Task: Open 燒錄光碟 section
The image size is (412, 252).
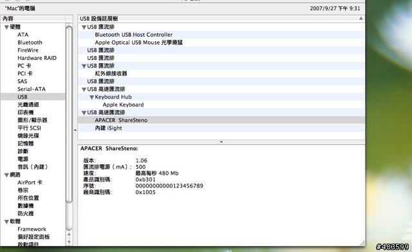Action: point(28,136)
